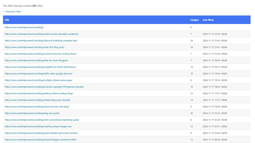Open the multiple-schema-same-page URL

tap(39, 80)
